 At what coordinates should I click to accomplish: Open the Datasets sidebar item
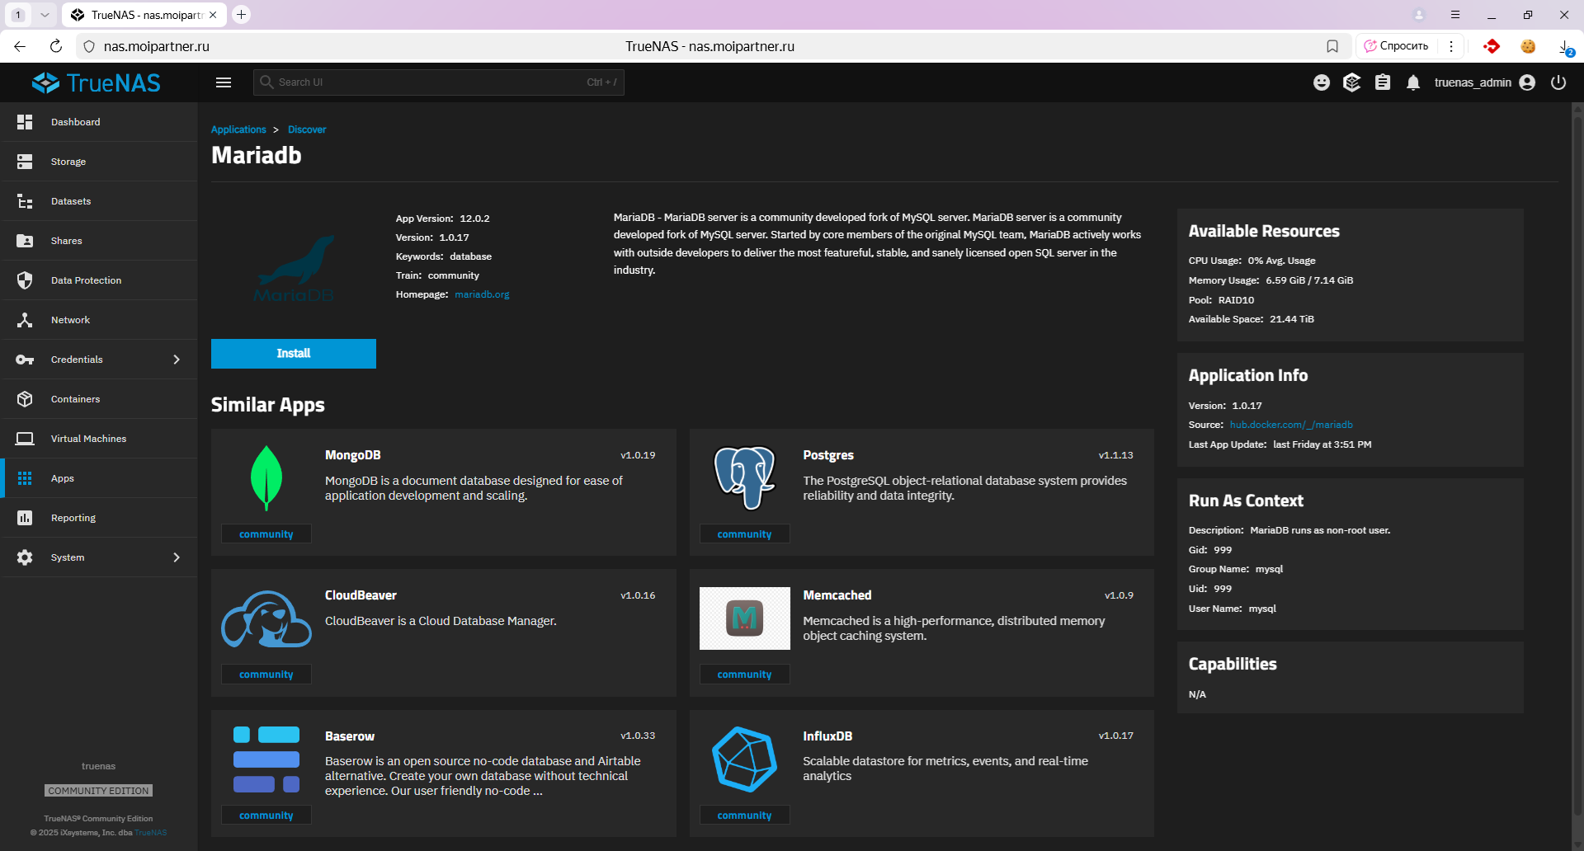71,201
